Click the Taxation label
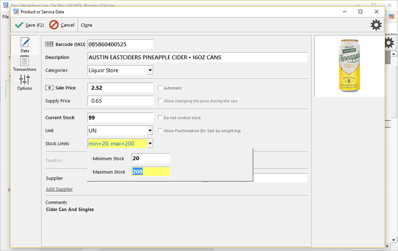 coord(53,160)
